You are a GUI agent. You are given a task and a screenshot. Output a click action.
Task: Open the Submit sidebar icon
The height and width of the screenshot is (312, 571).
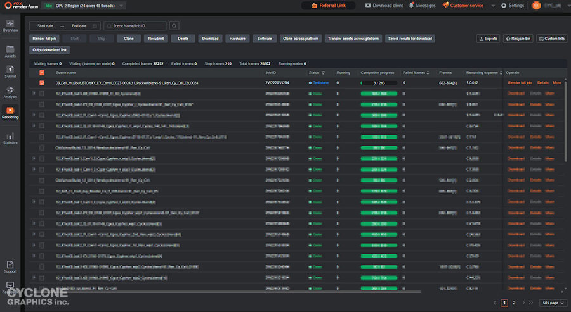click(10, 71)
